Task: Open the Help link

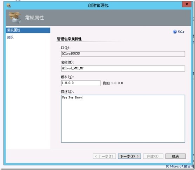Action: [181, 32]
